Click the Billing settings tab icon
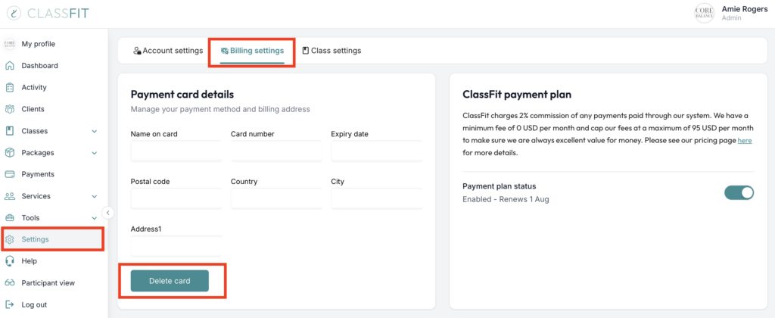The width and height of the screenshot is (775, 318). tap(224, 51)
